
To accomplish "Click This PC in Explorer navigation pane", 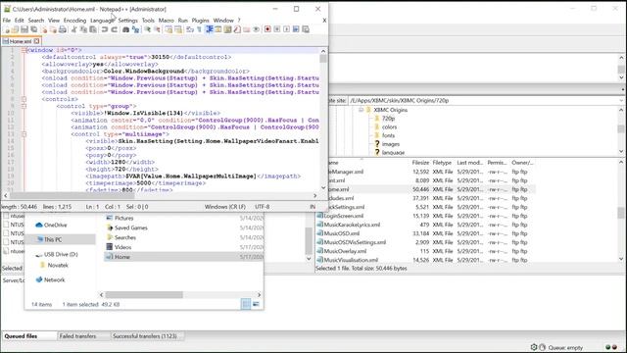I will 53,239.
